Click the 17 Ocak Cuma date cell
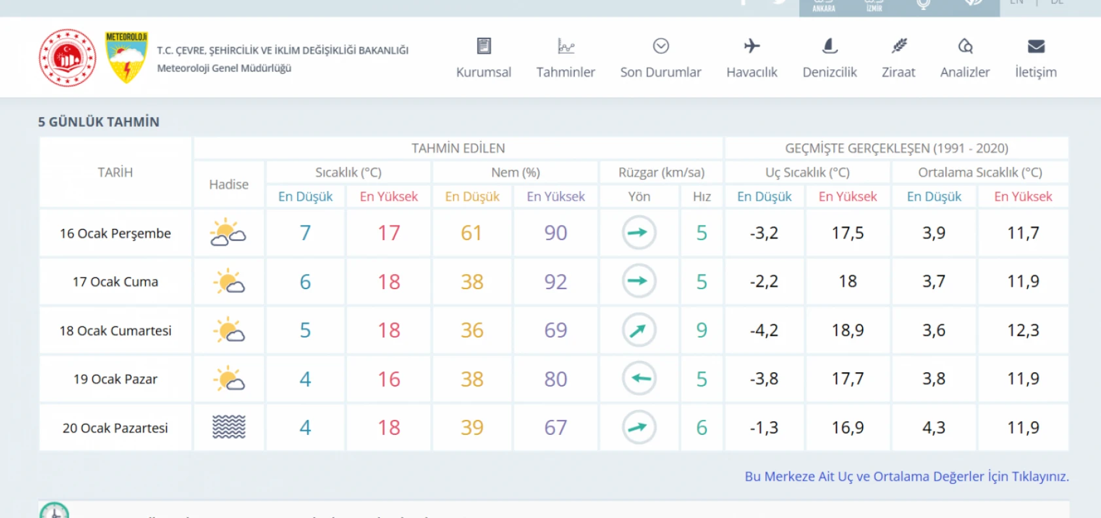 [115, 282]
